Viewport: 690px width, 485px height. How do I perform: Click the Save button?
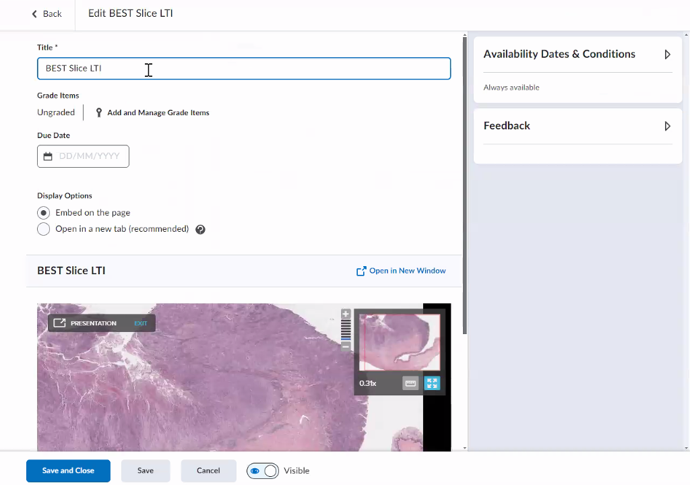tap(146, 471)
